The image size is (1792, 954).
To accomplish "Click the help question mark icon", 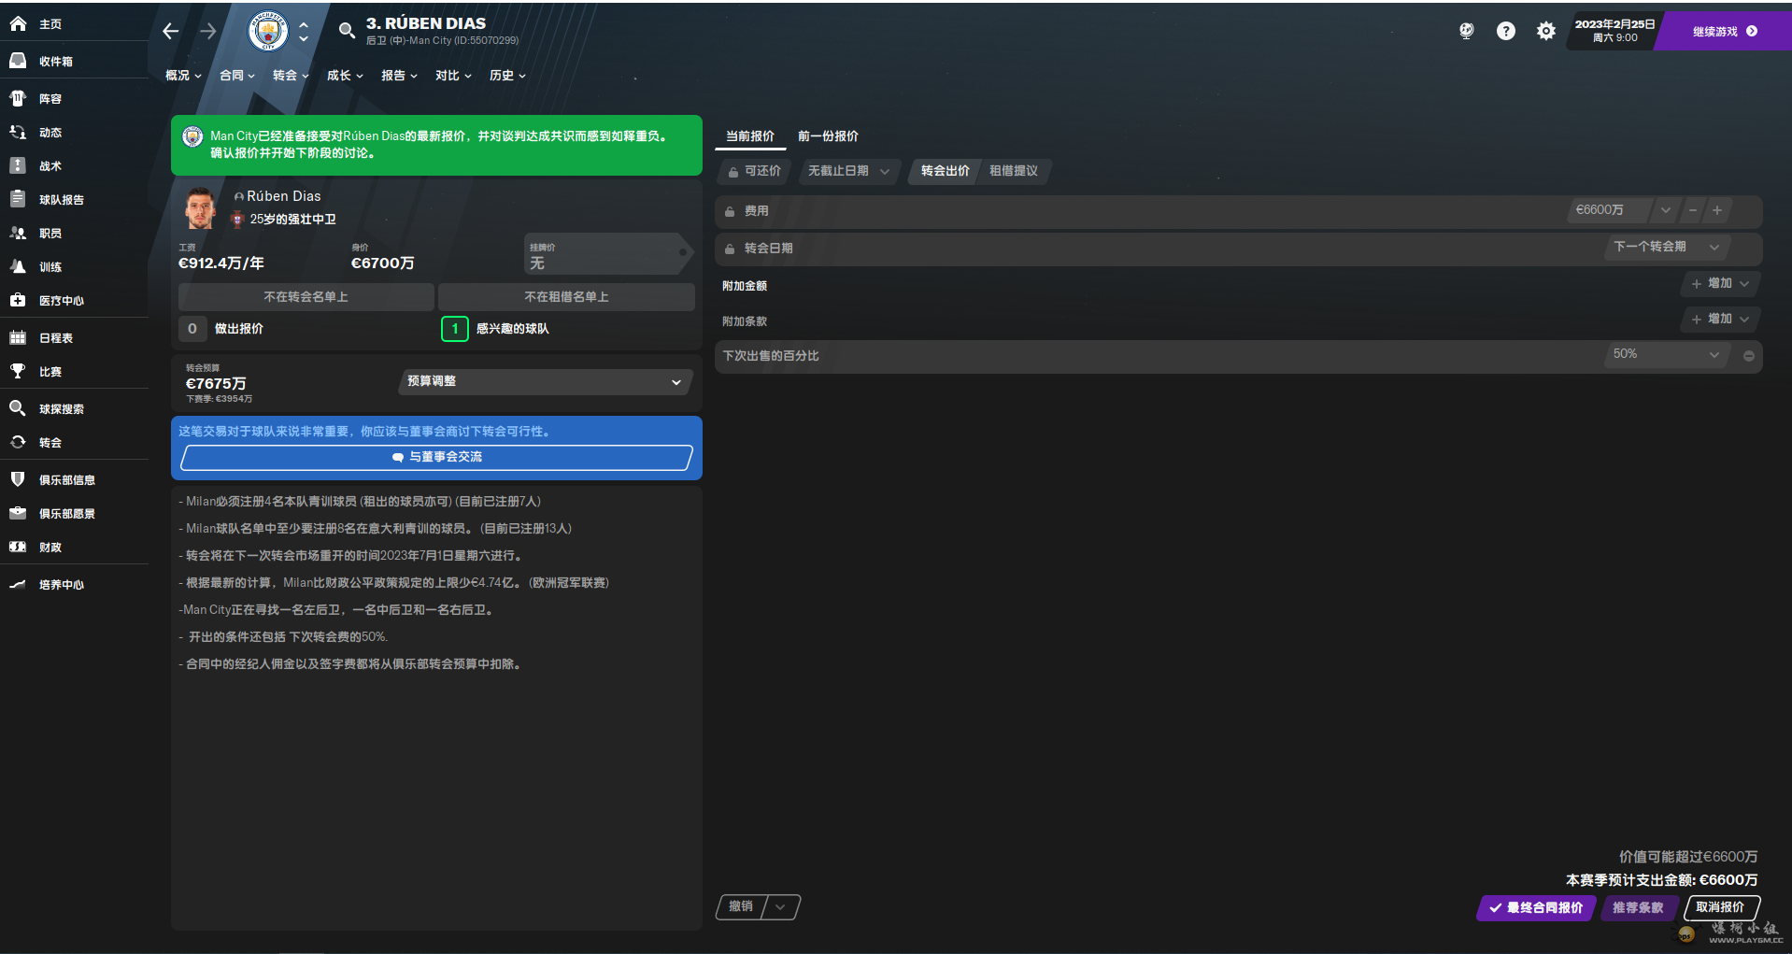I will (x=1505, y=31).
